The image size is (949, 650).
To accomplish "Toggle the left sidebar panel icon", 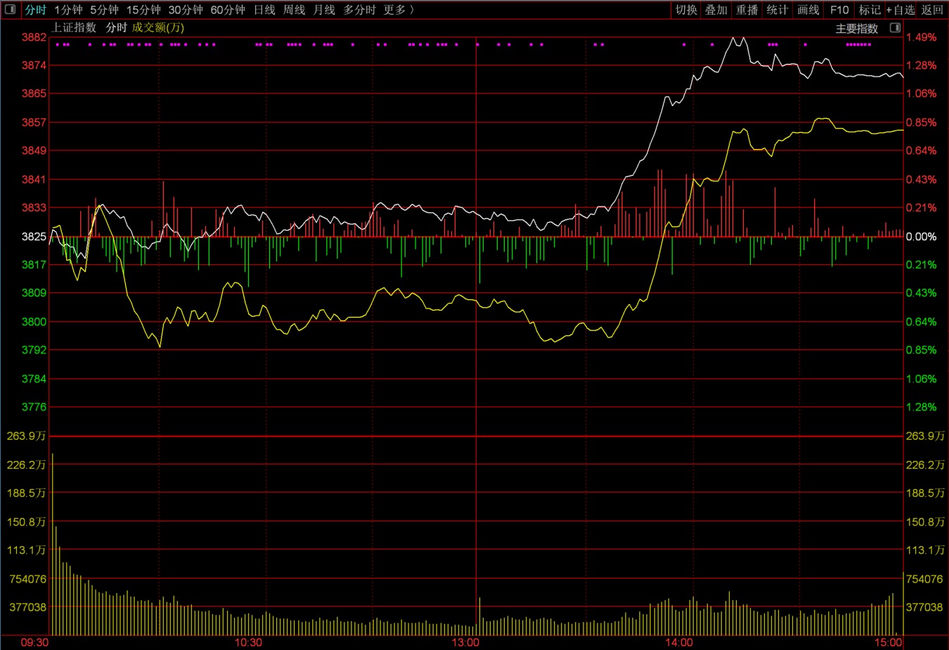I will (10, 9).
